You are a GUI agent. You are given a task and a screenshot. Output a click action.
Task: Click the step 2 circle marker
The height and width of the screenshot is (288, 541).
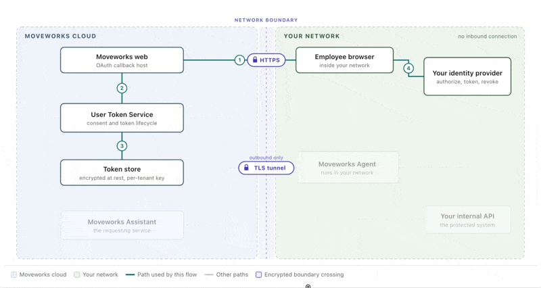(122, 89)
